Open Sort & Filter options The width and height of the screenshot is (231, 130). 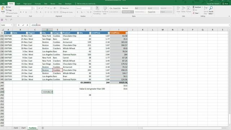click(206, 10)
